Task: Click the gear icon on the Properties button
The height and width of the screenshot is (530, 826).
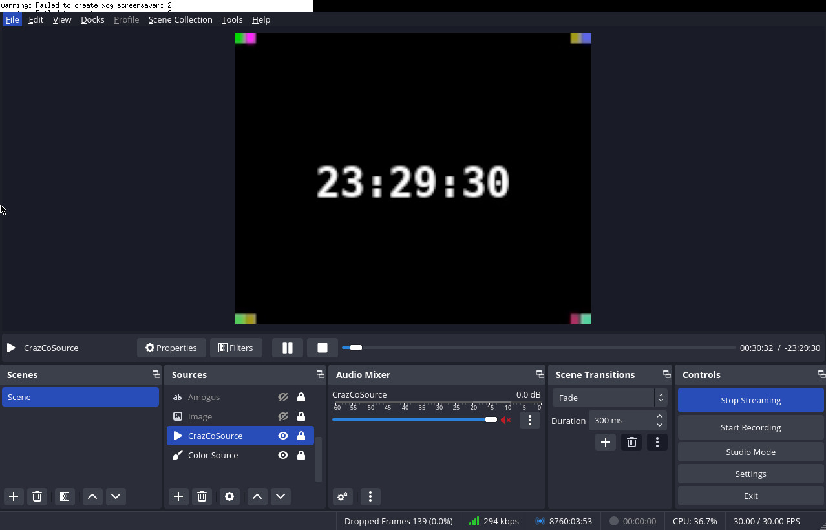Action: click(x=150, y=348)
